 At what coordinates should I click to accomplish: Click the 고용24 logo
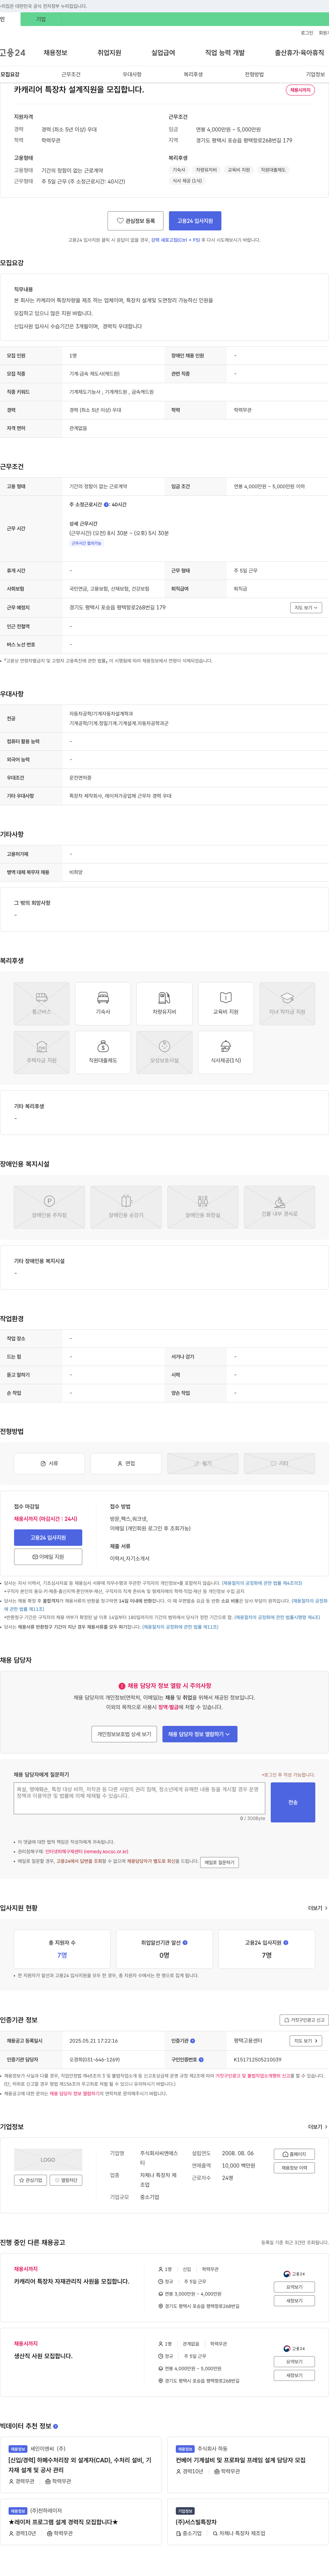coord(13,53)
